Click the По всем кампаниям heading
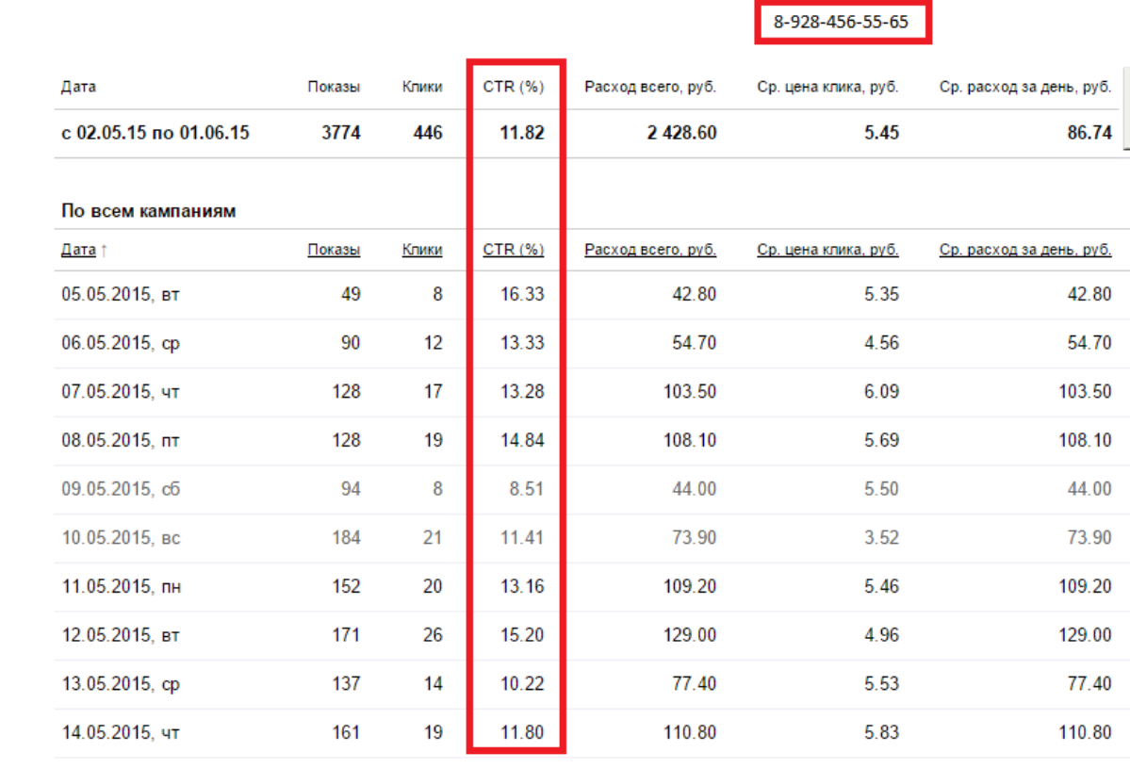1130x768 pixels. [x=149, y=211]
